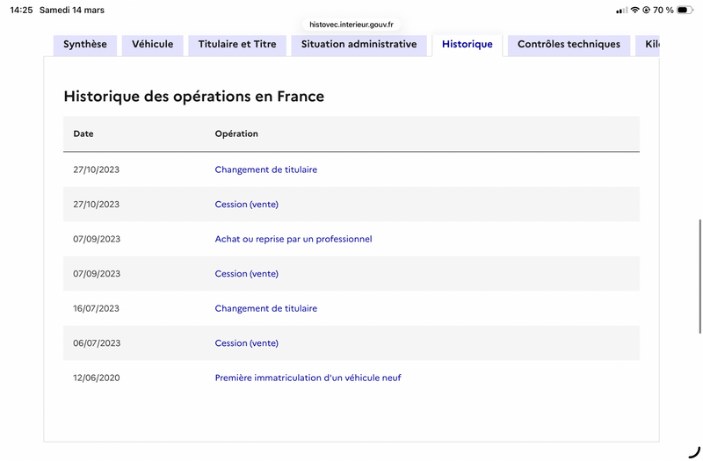Go to the Situation administrative tab
Screen dimensions: 703x461
coord(359,45)
